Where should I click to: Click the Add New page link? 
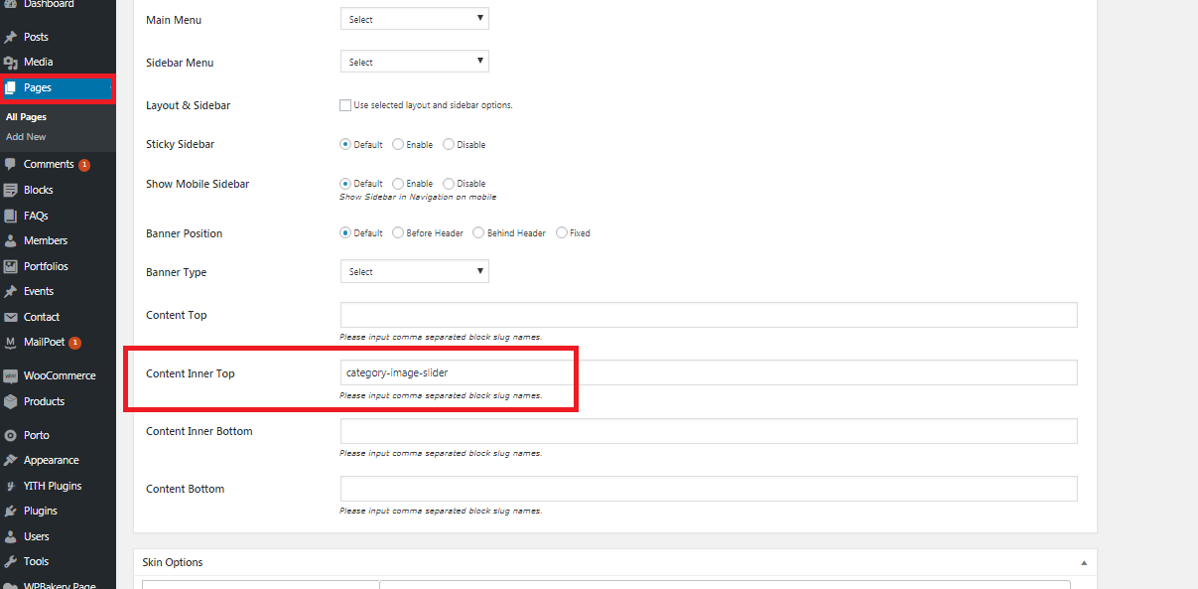[26, 137]
